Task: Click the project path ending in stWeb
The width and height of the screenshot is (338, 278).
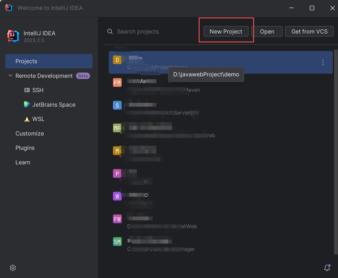Action: (x=162, y=226)
